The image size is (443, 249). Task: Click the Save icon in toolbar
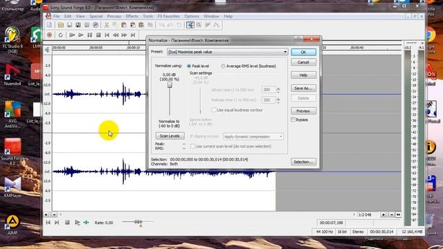[69, 25]
